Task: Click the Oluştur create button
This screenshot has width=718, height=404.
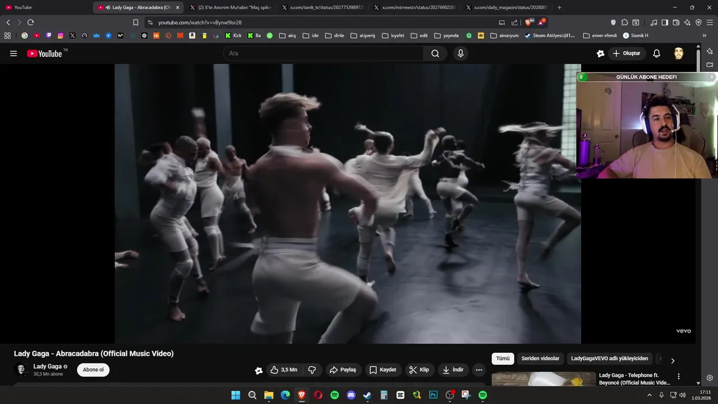Action: [627, 53]
